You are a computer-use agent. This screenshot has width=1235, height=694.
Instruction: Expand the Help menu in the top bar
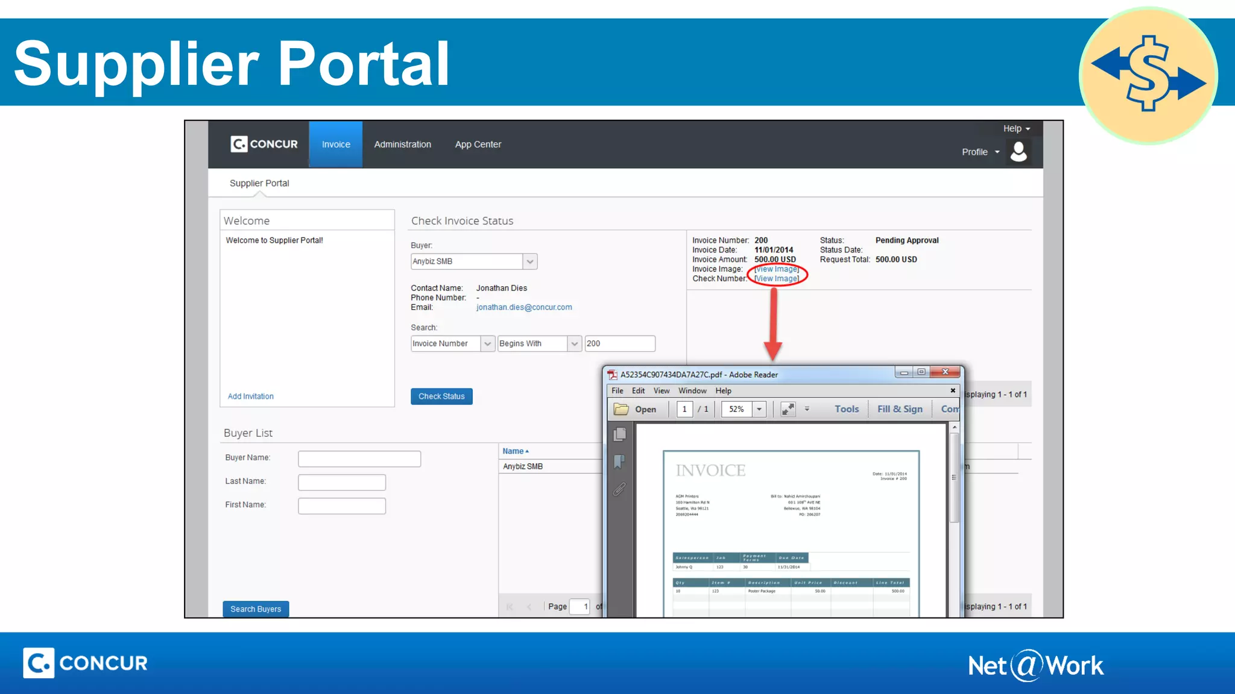[x=1017, y=128]
